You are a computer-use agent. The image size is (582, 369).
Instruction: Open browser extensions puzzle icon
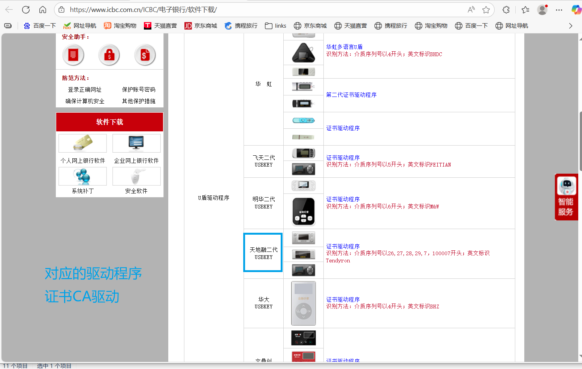click(506, 10)
